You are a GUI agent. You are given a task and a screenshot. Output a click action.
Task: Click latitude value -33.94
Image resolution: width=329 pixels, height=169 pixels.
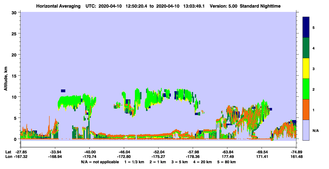click(55, 152)
